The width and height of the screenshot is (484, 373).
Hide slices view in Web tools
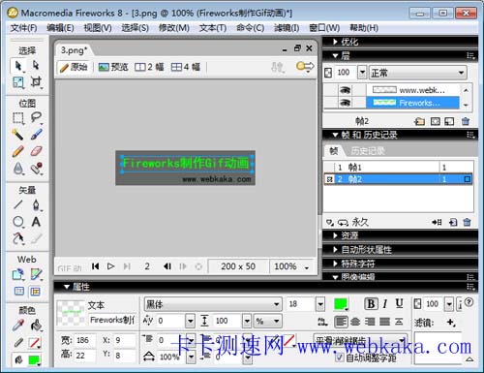[19, 292]
